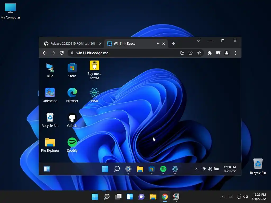Go back in Chrome
The height and width of the screenshot is (203, 271).
tap(44, 53)
